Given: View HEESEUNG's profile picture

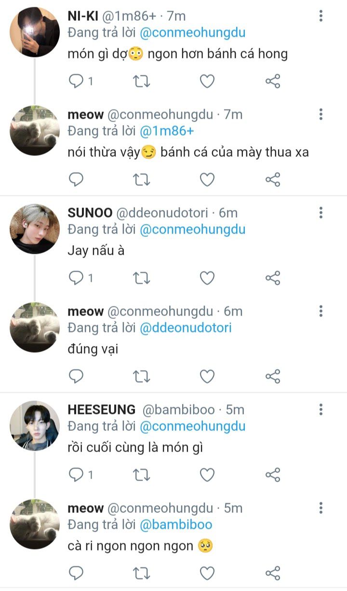Looking at the screenshot, I should (35, 426).
